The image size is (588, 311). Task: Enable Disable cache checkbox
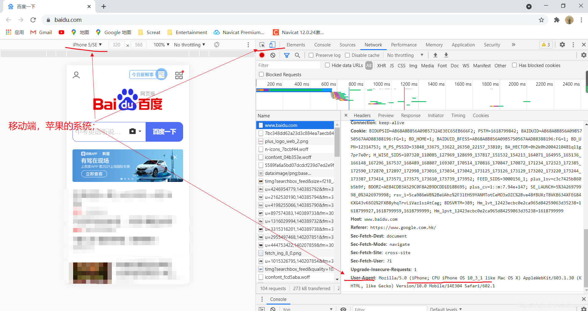347,55
